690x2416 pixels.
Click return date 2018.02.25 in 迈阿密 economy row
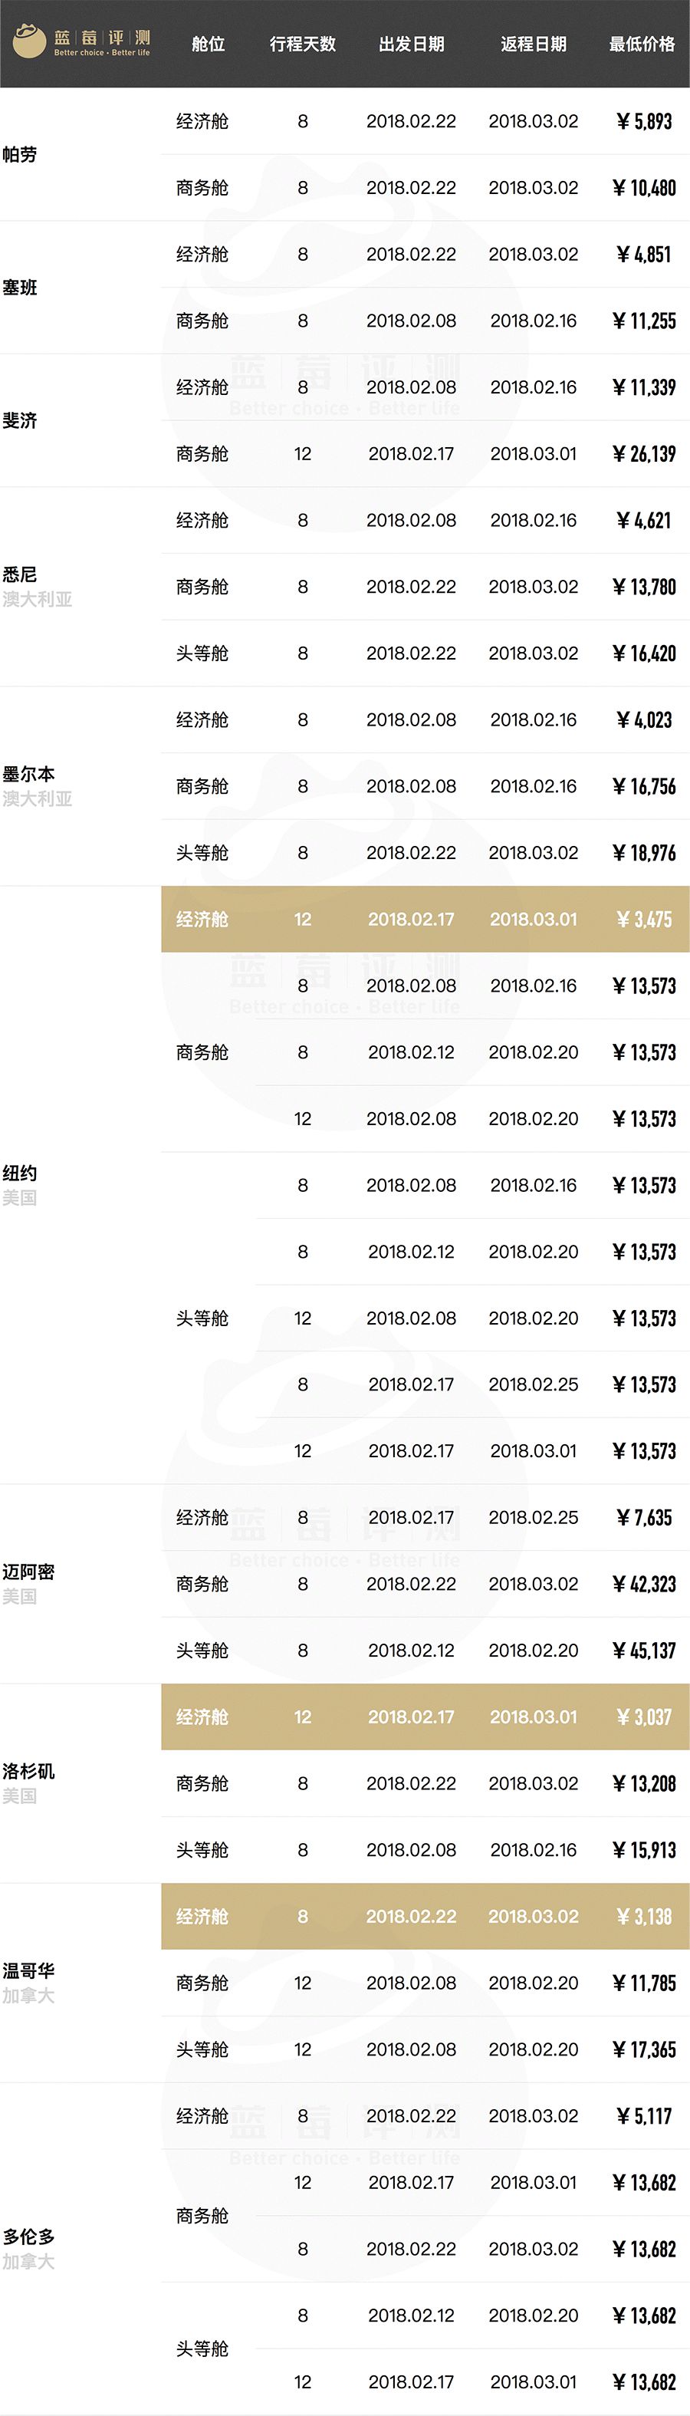pyautogui.click(x=534, y=1518)
